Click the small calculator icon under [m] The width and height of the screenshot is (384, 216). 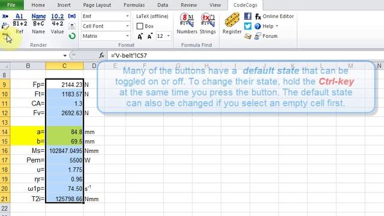(x=72, y=26)
